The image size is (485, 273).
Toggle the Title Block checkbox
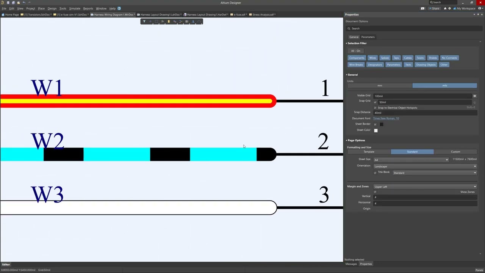coord(375,173)
